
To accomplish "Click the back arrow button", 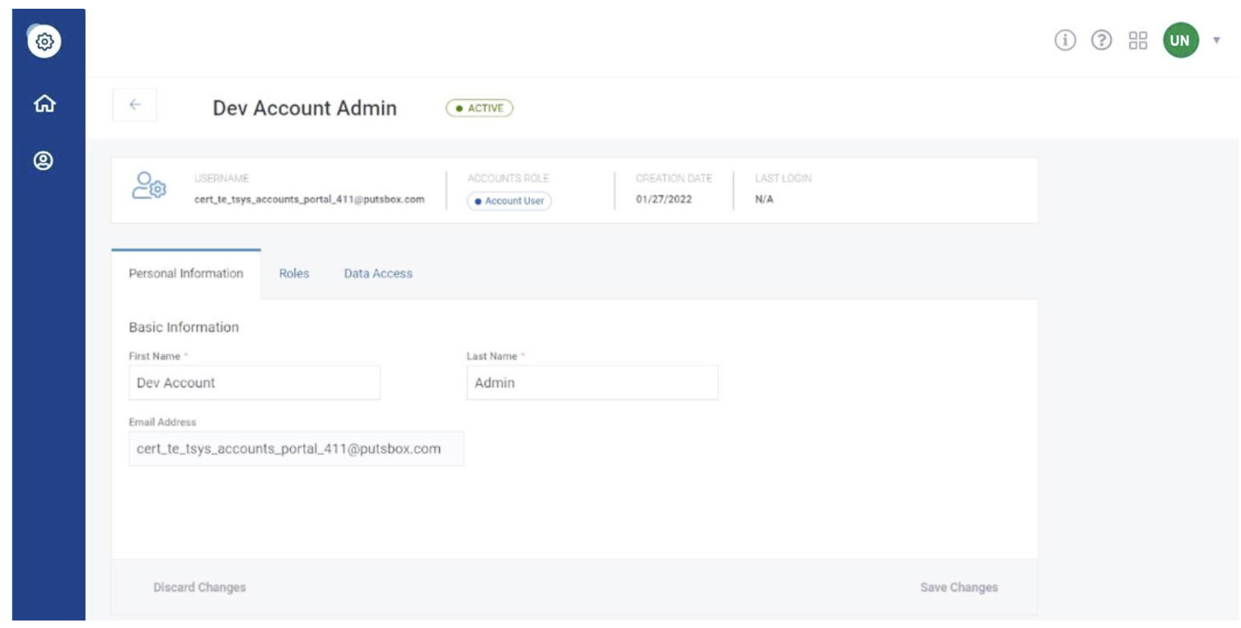I will point(134,105).
